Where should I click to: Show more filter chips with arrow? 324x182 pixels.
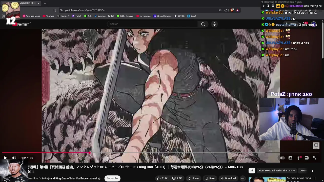point(312,171)
